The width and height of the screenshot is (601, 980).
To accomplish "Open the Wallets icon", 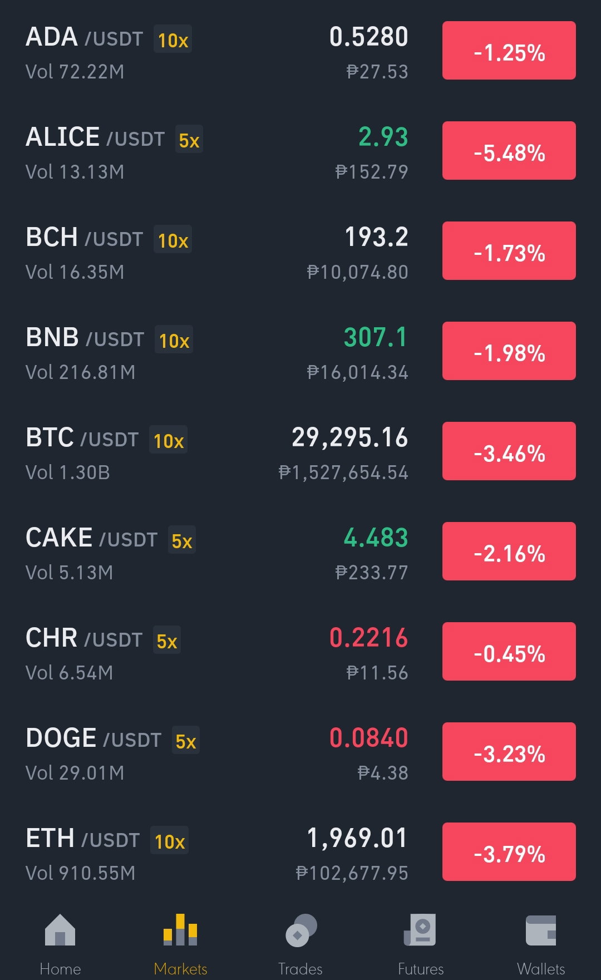I will point(541,930).
